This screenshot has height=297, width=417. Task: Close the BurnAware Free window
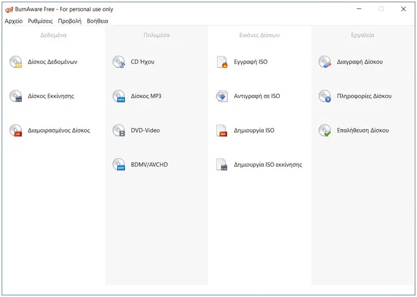coord(403,9)
